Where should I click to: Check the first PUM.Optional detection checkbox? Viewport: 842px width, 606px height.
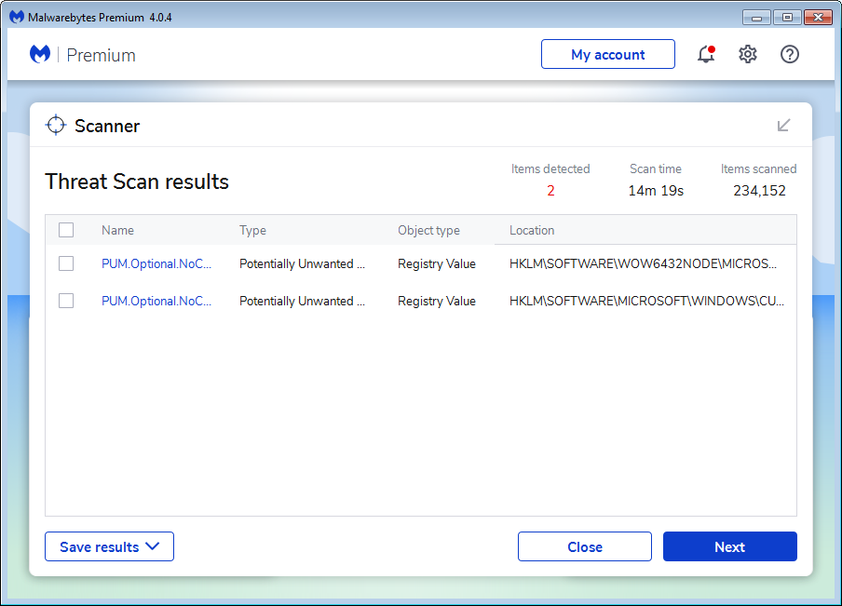coord(66,263)
